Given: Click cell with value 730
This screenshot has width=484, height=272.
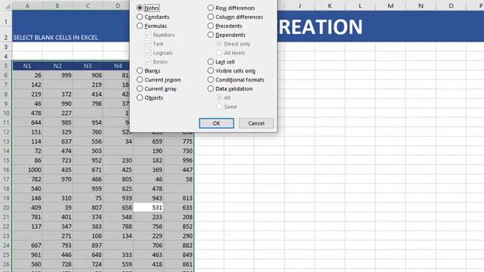Looking at the screenshot, I should (x=178, y=151).
